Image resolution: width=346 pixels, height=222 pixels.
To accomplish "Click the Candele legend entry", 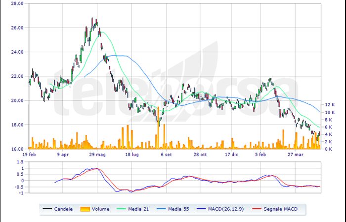I will point(58,209).
